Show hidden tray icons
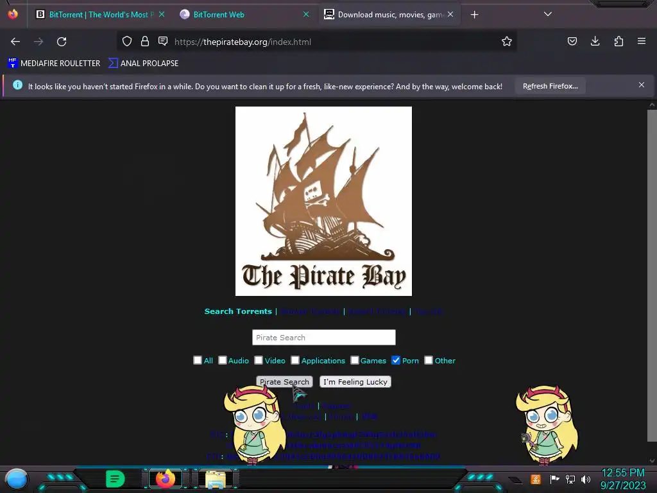Viewport: 657px width, 493px height. pyautogui.click(x=515, y=480)
